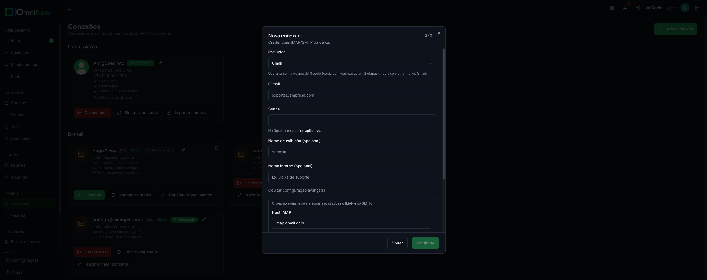This screenshot has width=707, height=280.
Task: Toggle the sidebar collapse icon
Action: coord(69,8)
